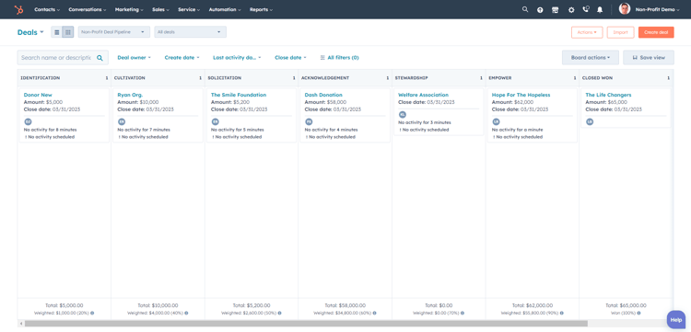Open The Life Changers deal
Image resolution: width=691 pixels, height=332 pixels.
tap(608, 95)
